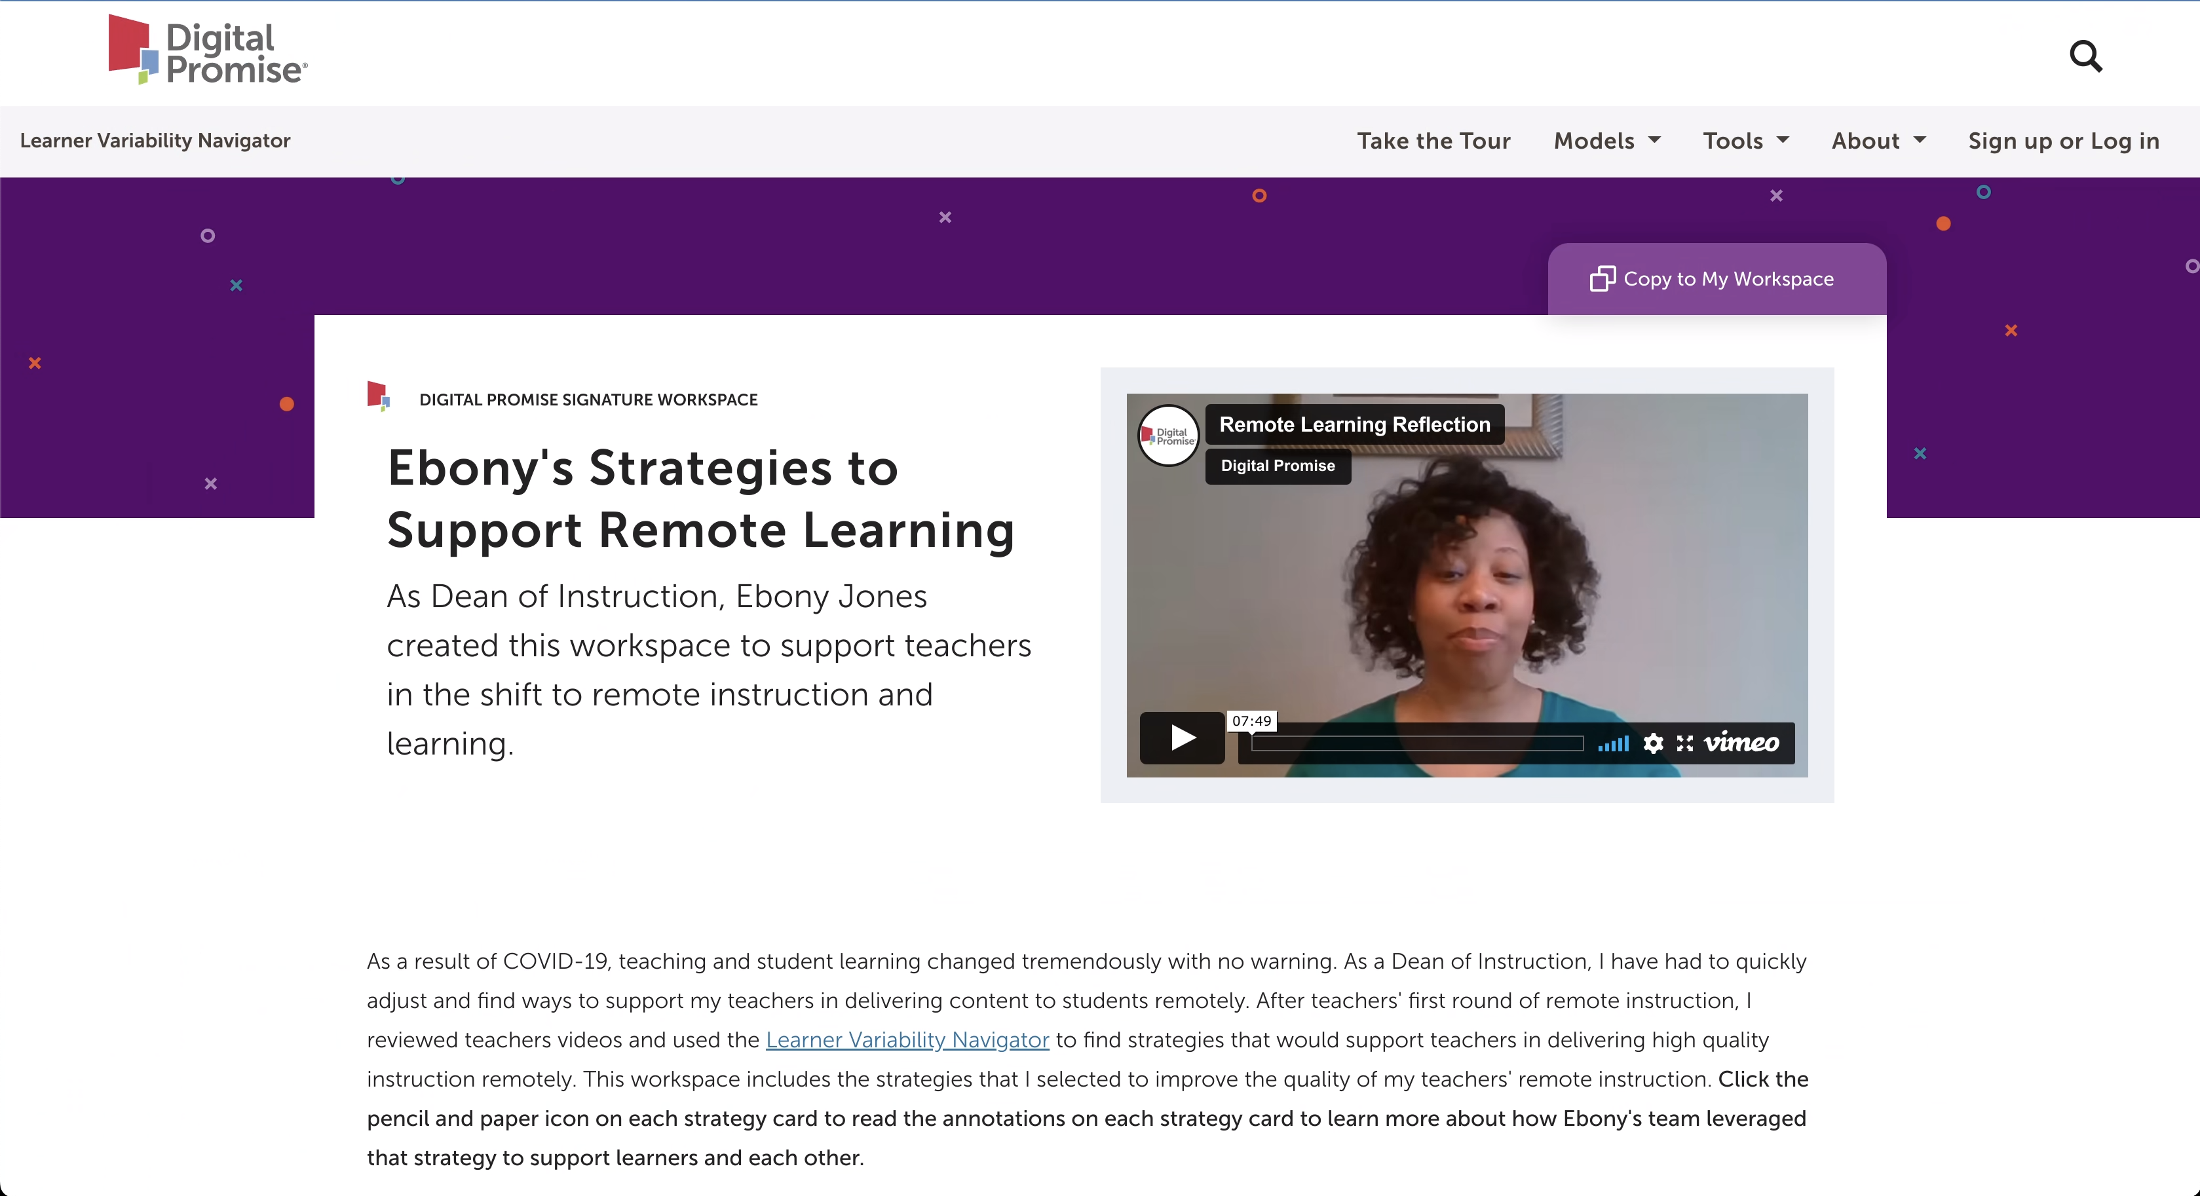Click the Digital Promise Signature Workspace label
2200x1196 pixels.
click(588, 400)
